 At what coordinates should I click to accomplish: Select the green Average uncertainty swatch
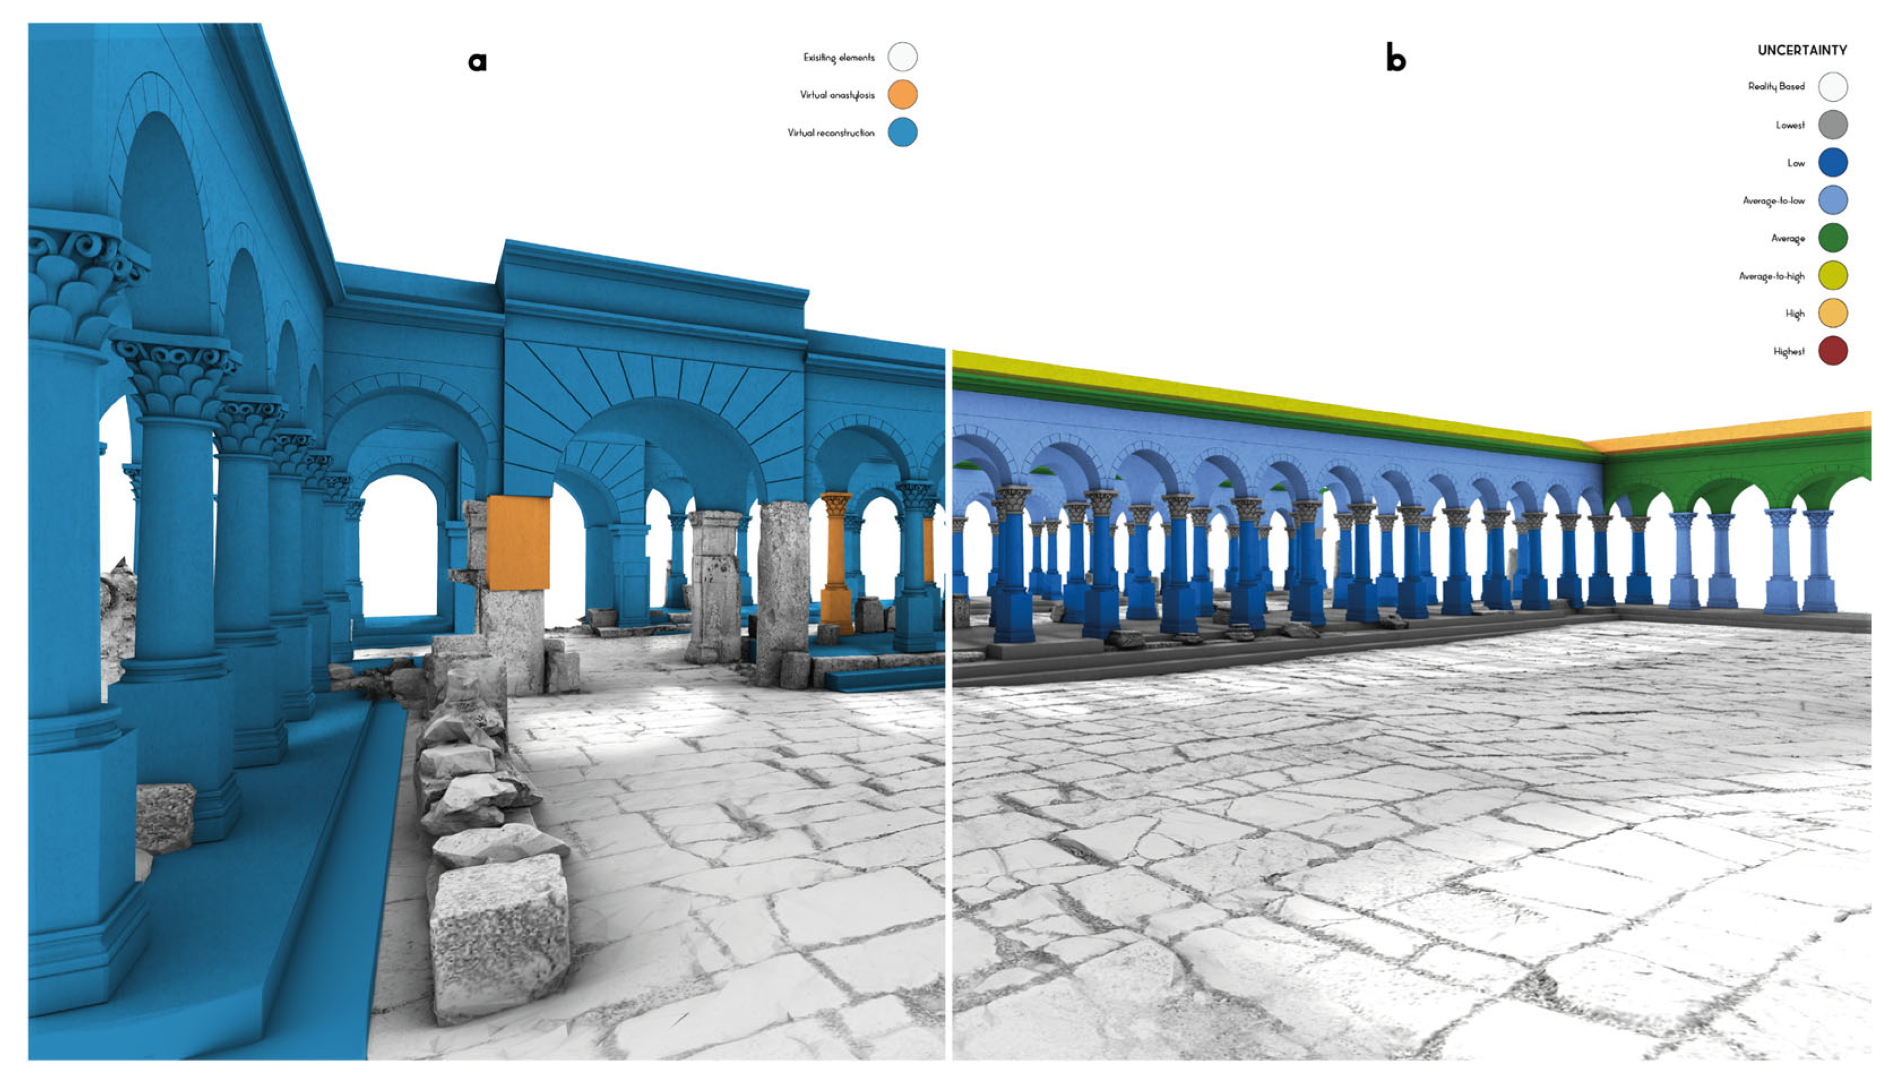click(1832, 238)
